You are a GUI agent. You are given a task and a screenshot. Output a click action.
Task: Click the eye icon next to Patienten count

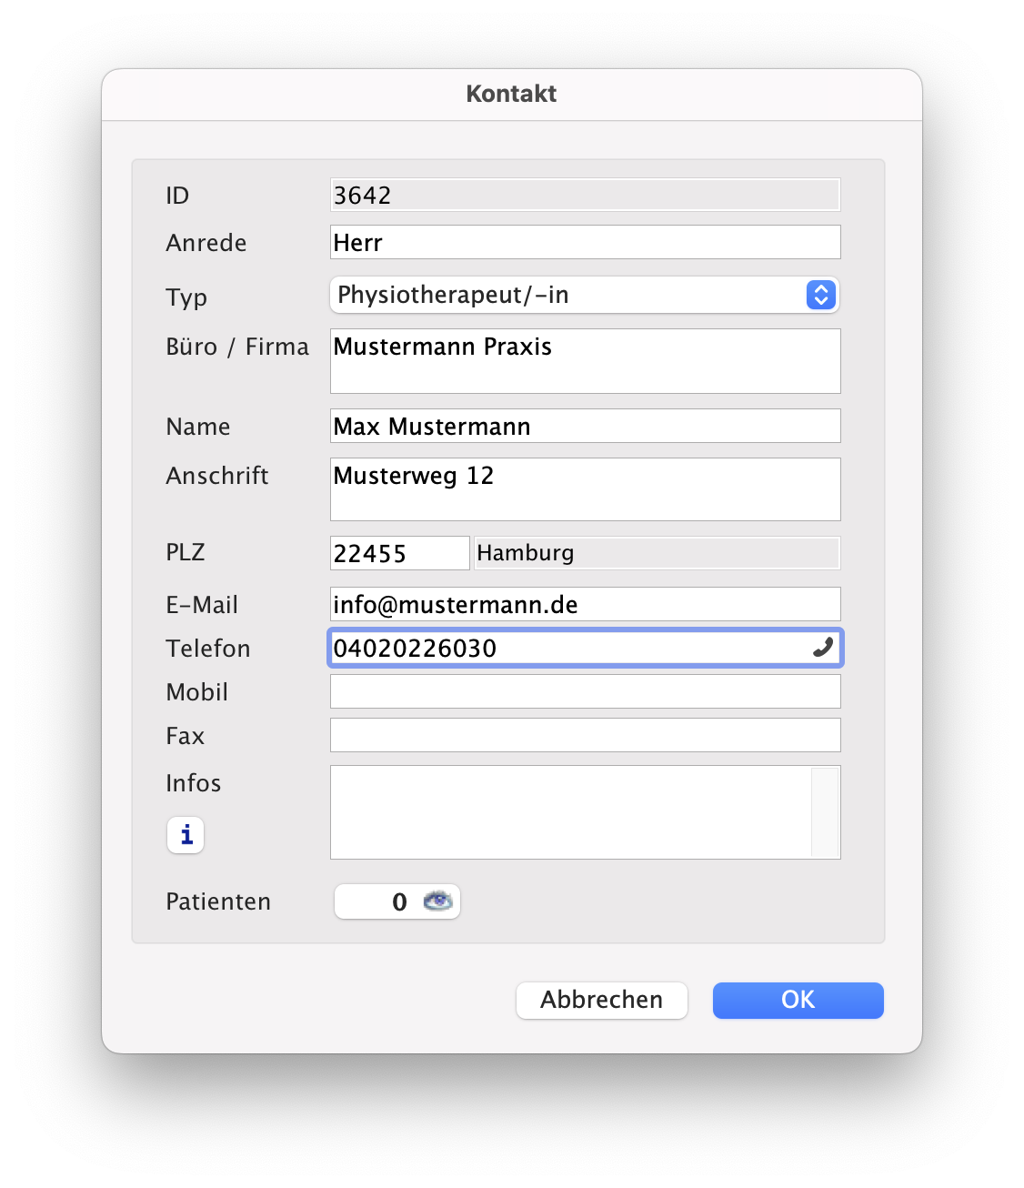click(x=437, y=901)
